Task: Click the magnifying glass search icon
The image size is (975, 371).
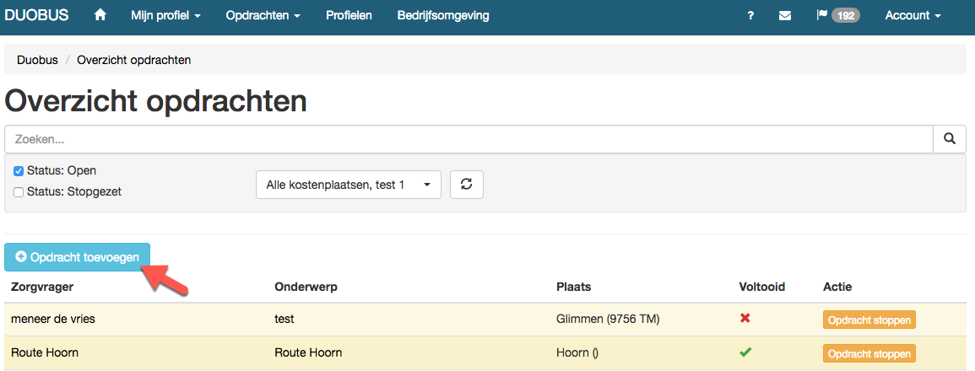Action: pyautogui.click(x=950, y=138)
